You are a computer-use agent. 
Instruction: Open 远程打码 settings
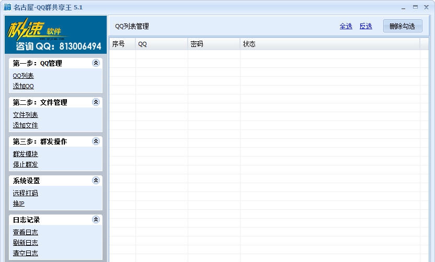[x=25, y=193]
